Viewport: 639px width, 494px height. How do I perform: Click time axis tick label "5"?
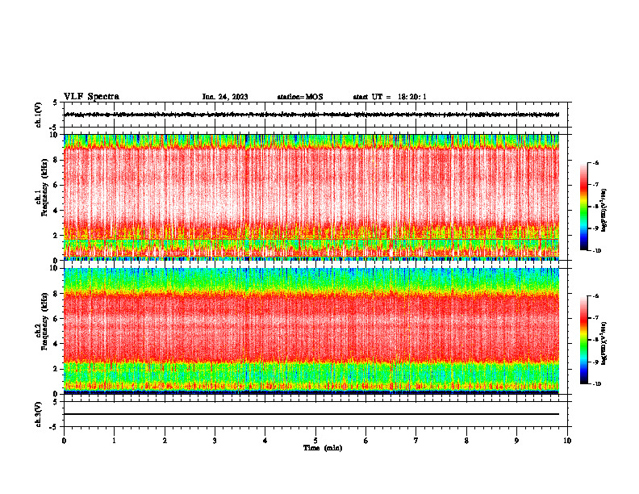point(315,441)
